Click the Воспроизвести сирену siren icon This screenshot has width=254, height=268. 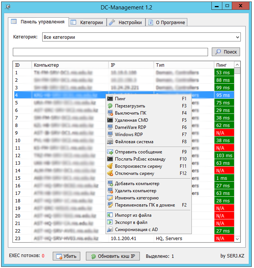tap(110, 166)
